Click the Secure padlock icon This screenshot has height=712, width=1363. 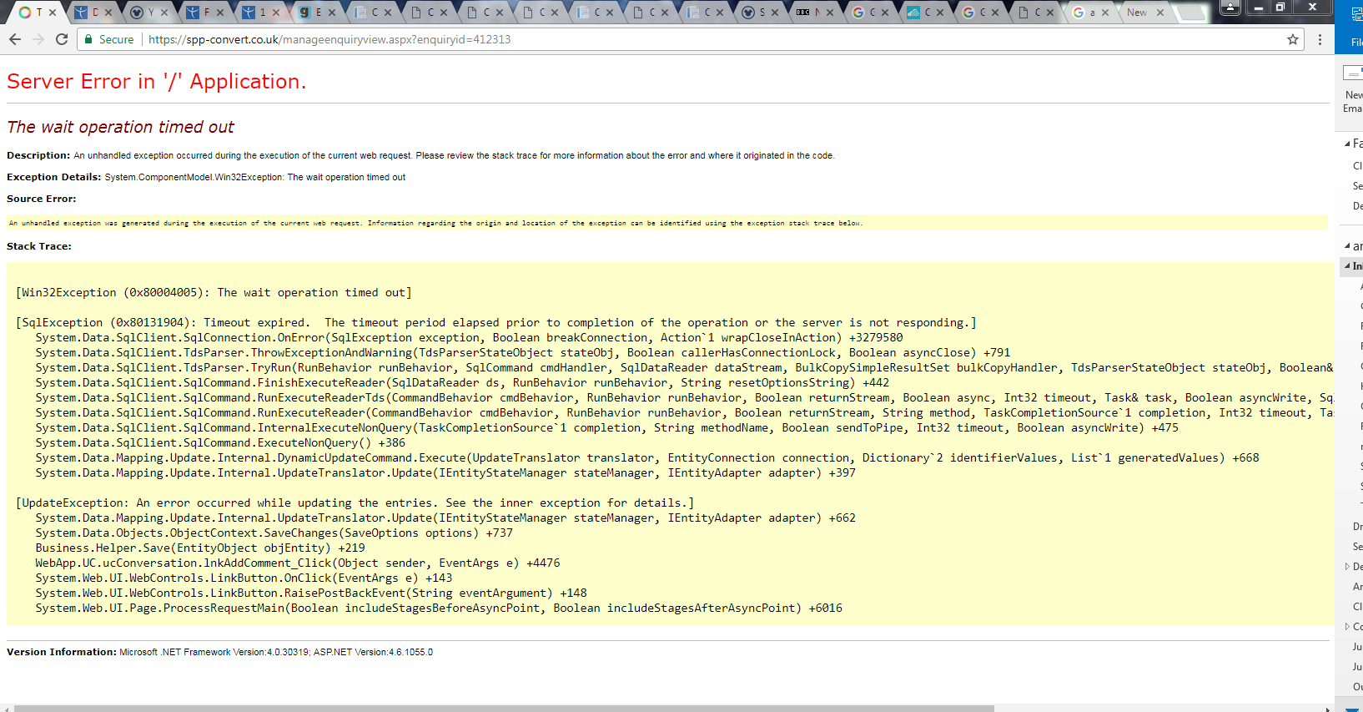[x=88, y=39]
